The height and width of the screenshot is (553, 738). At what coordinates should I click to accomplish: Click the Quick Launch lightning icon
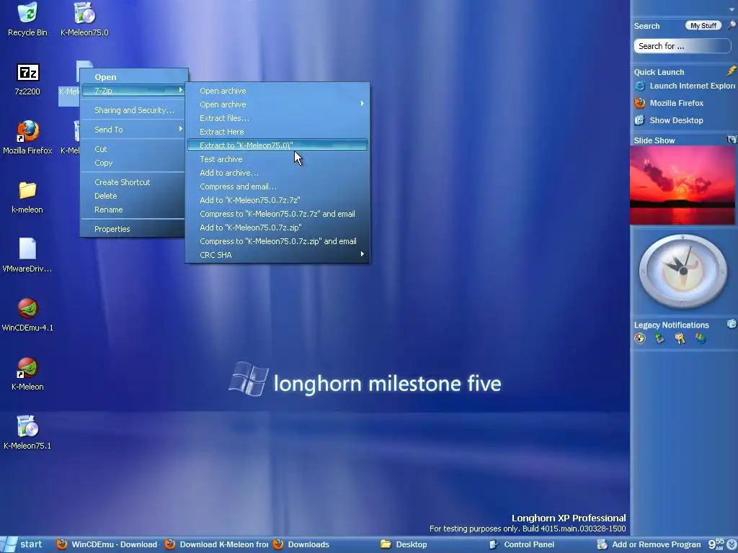732,71
